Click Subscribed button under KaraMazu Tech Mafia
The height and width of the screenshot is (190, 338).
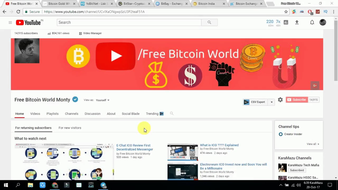coord(297,170)
